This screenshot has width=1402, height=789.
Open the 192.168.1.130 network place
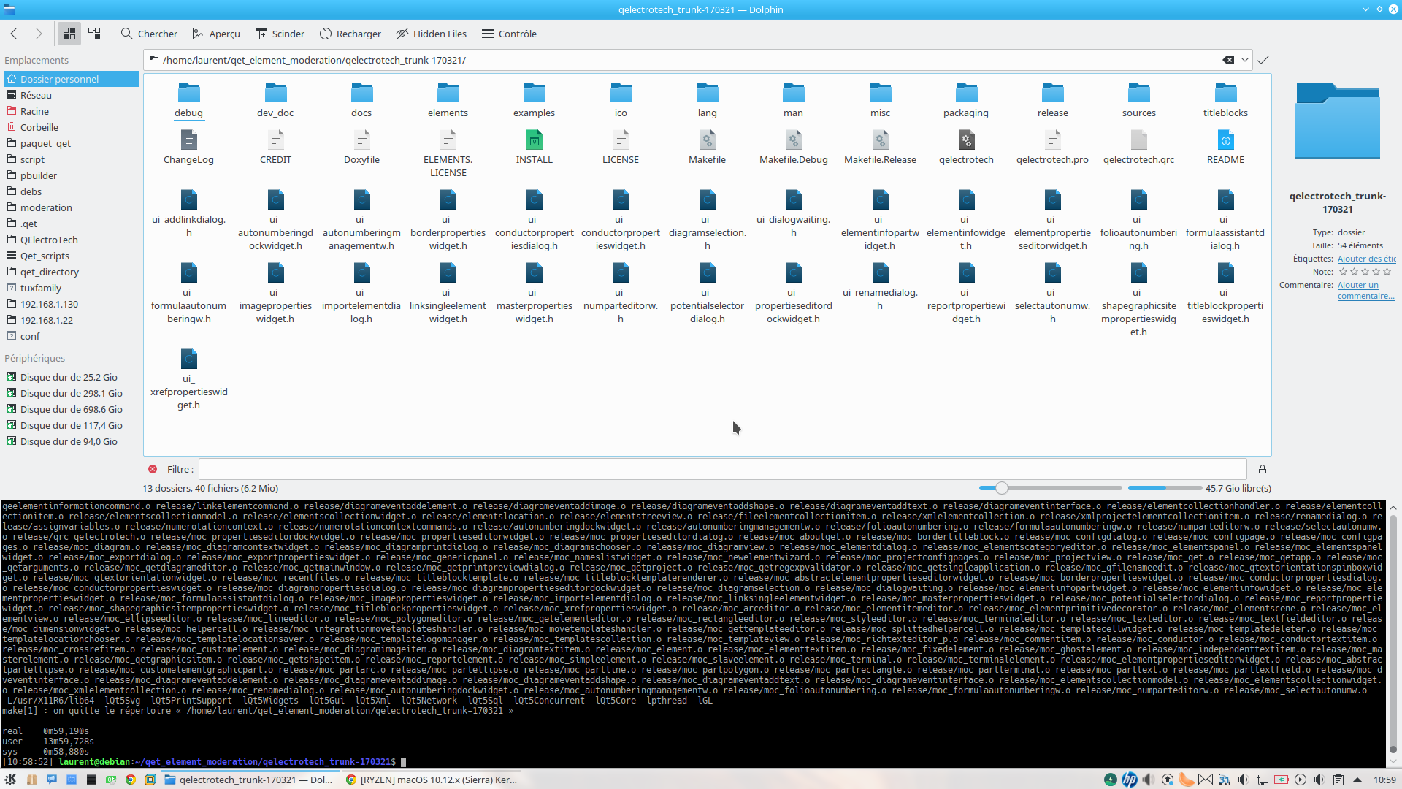[71, 304]
